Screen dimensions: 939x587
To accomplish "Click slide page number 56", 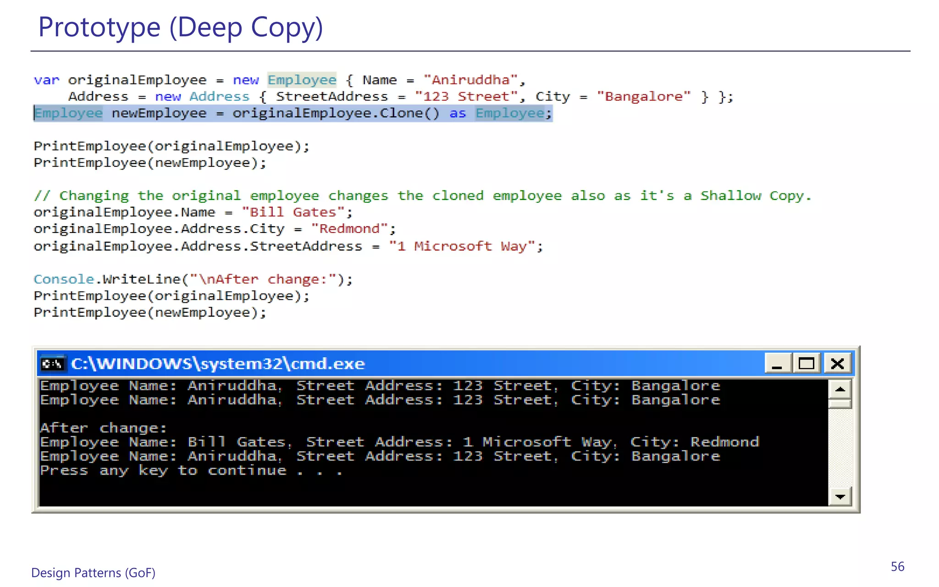I will click(x=897, y=567).
